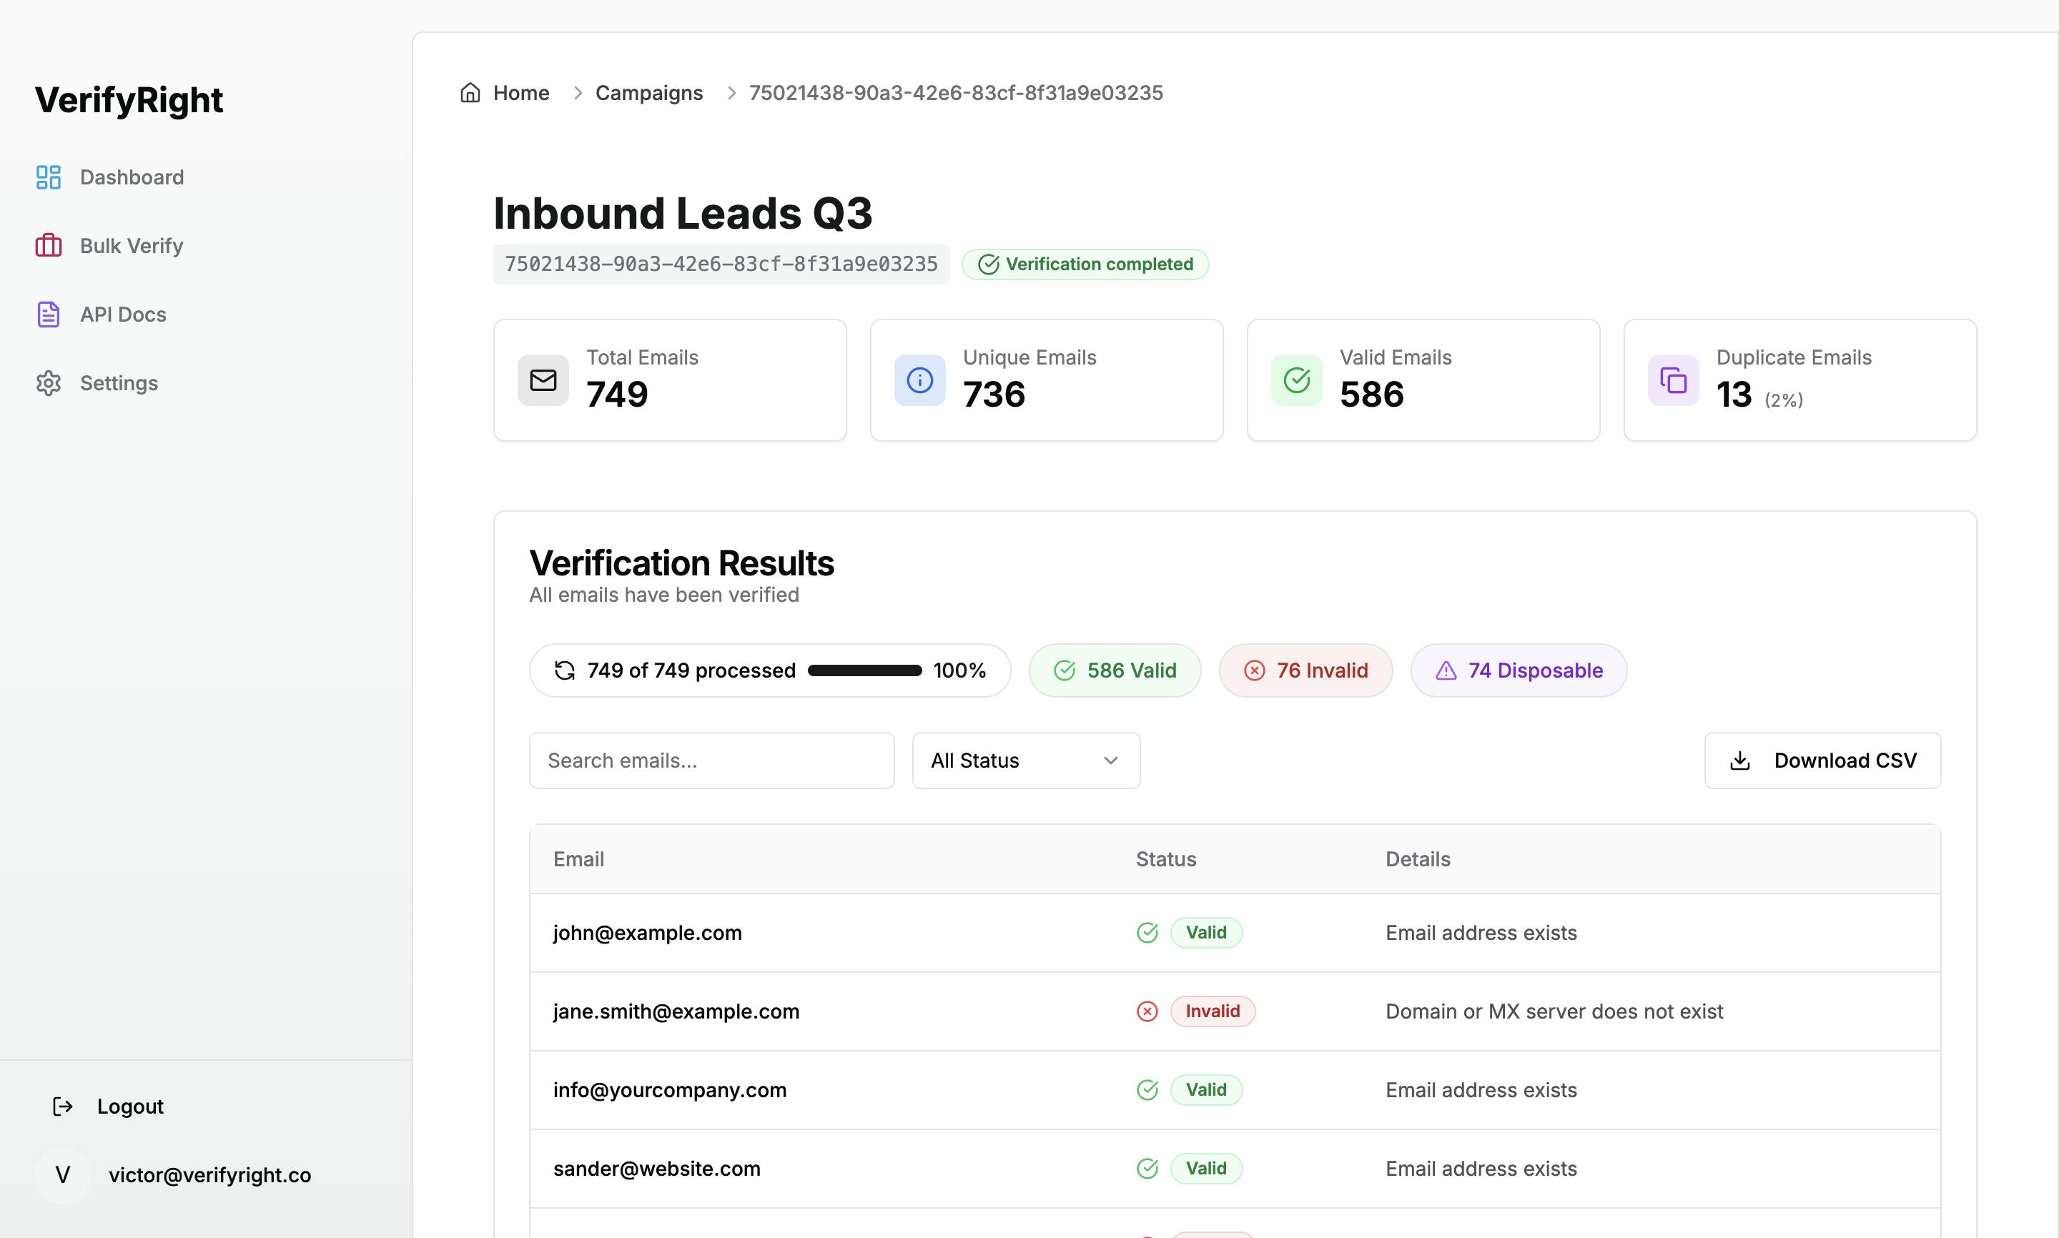Click the Bulk Verify briefcase icon
2059x1238 pixels.
[49, 245]
